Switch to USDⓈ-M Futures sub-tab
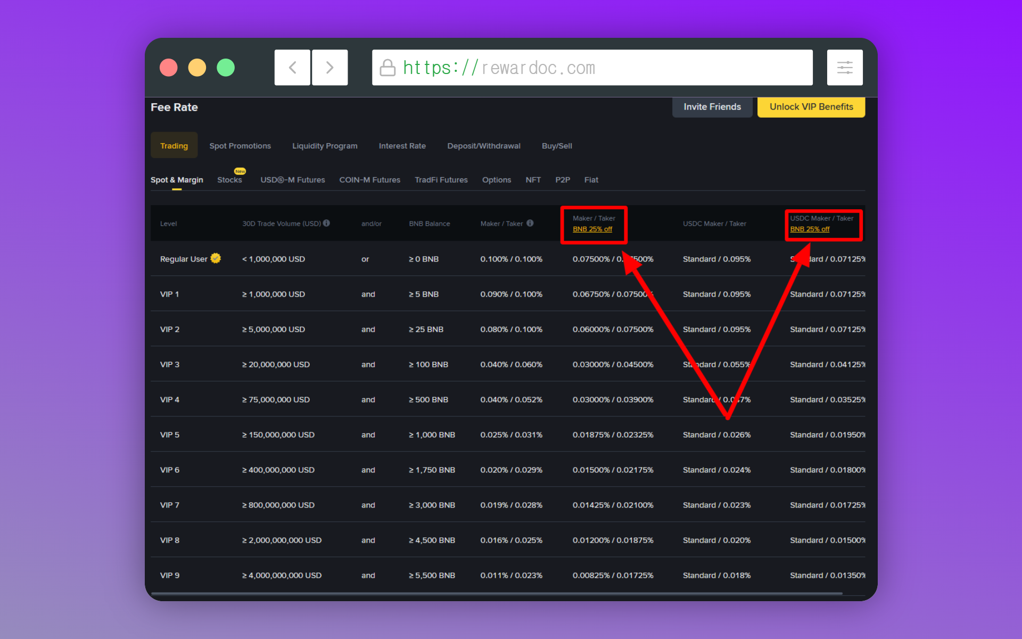Screen dimensions: 1022x639 pyautogui.click(x=293, y=180)
